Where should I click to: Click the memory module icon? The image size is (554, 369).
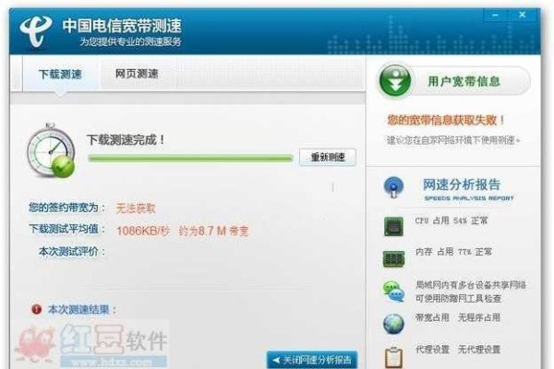393,259
